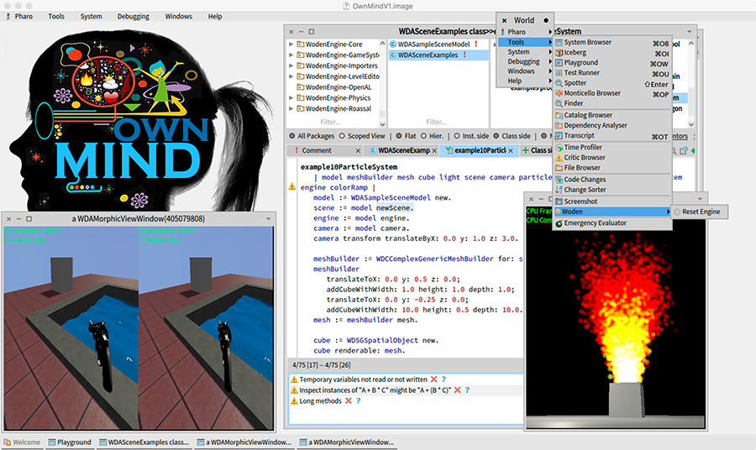
Task: Open help for 'Inspect instances of A + B * C' critique
Action: tap(467, 390)
